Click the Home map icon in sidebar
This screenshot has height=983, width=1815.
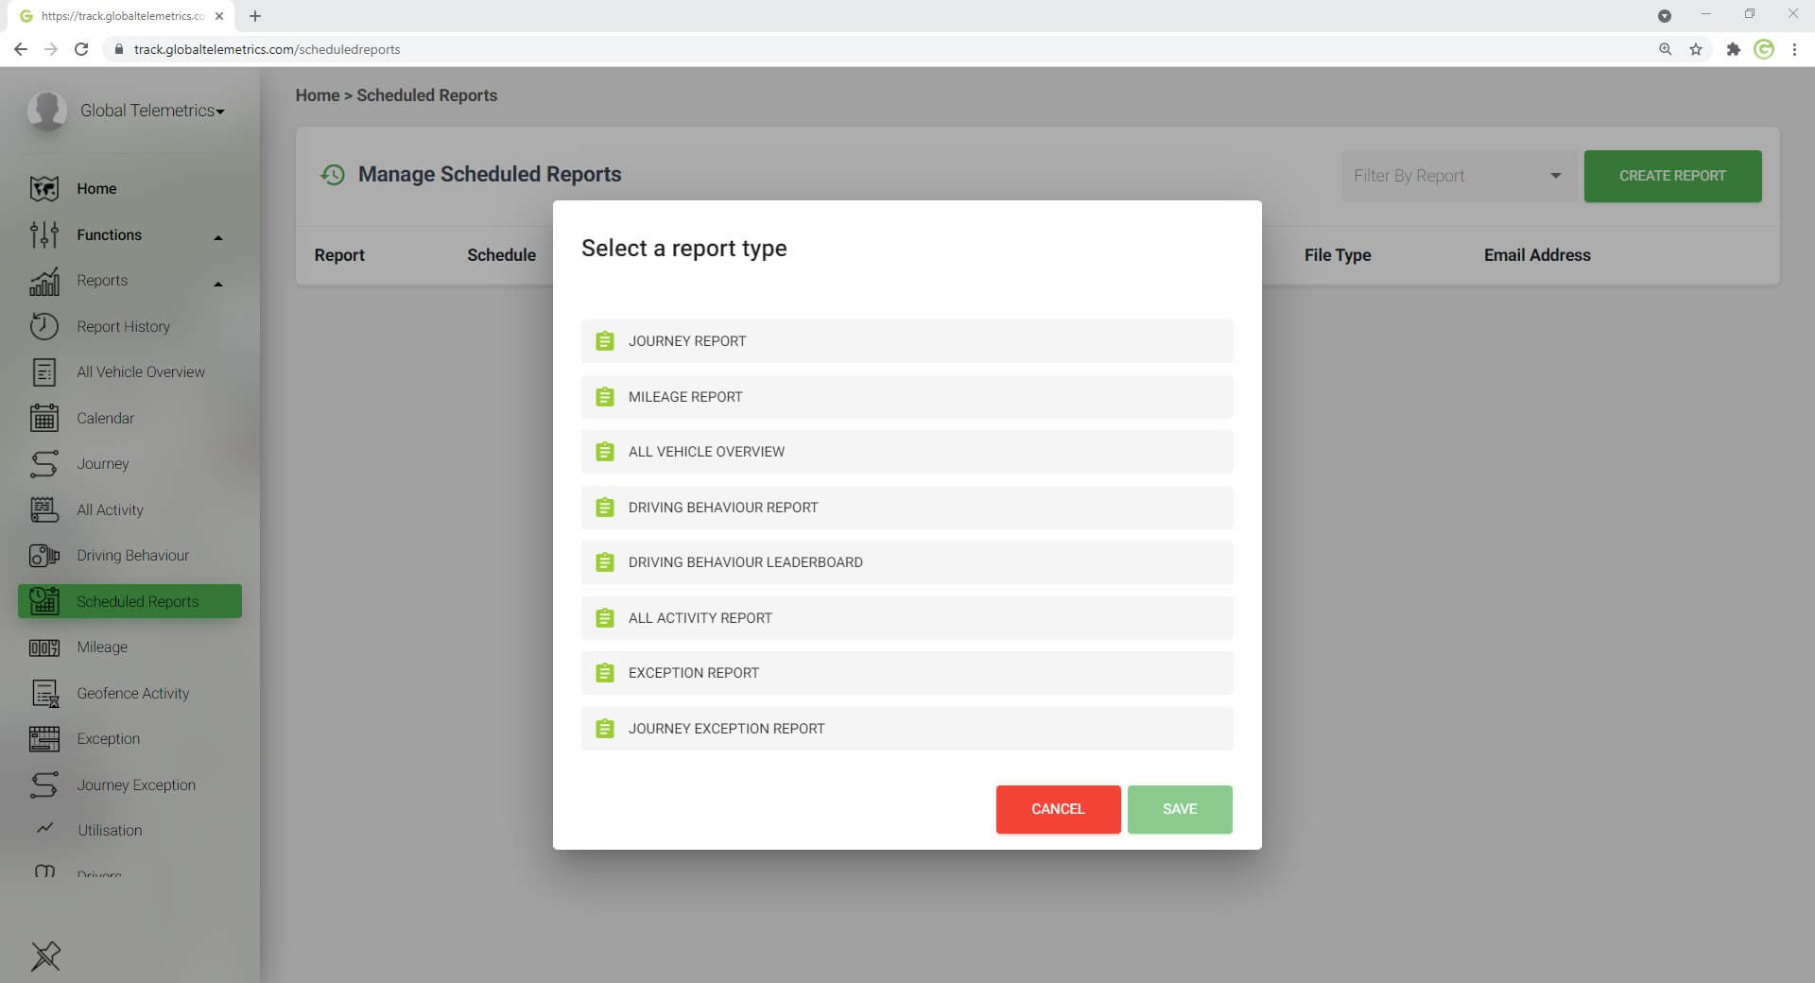point(43,189)
